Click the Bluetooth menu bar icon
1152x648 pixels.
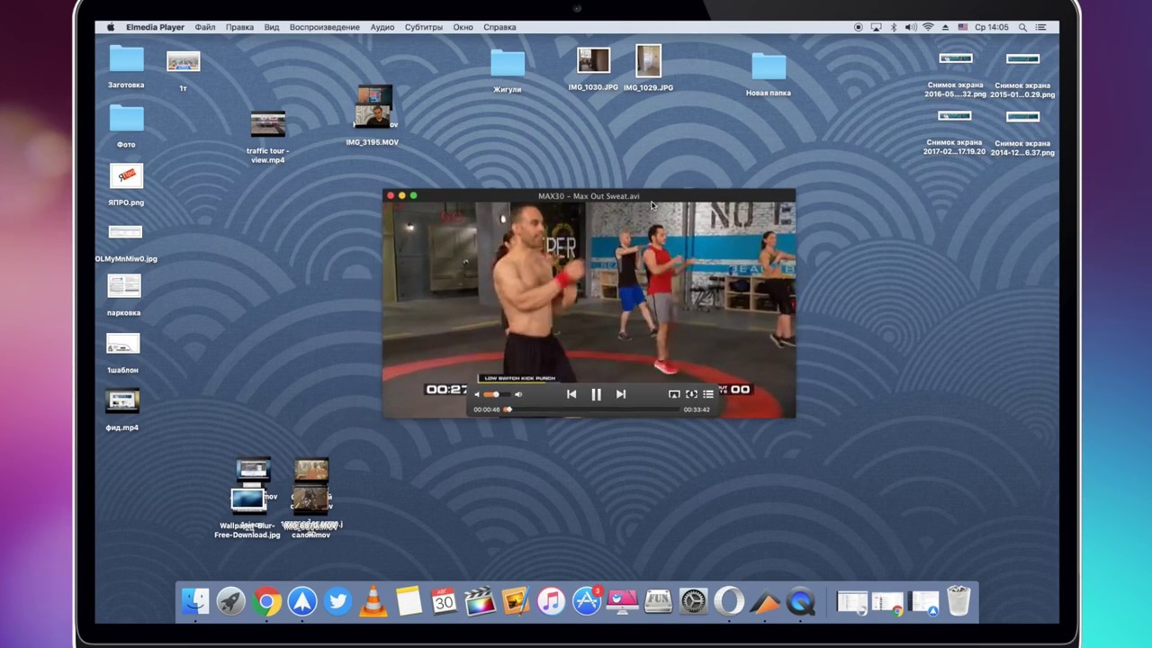(894, 27)
